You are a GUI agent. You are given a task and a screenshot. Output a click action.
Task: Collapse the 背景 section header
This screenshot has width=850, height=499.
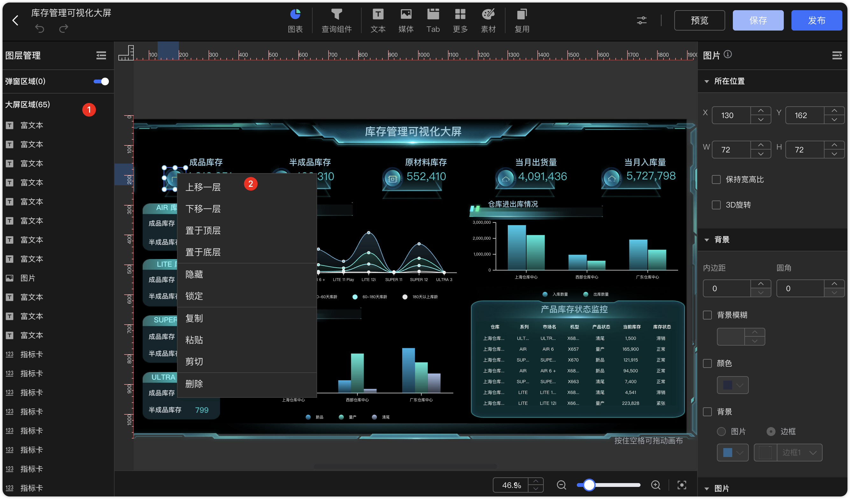click(707, 240)
